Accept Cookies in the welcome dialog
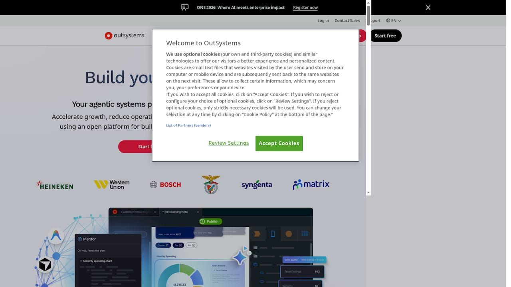Image resolution: width=511 pixels, height=287 pixels. [x=279, y=143]
